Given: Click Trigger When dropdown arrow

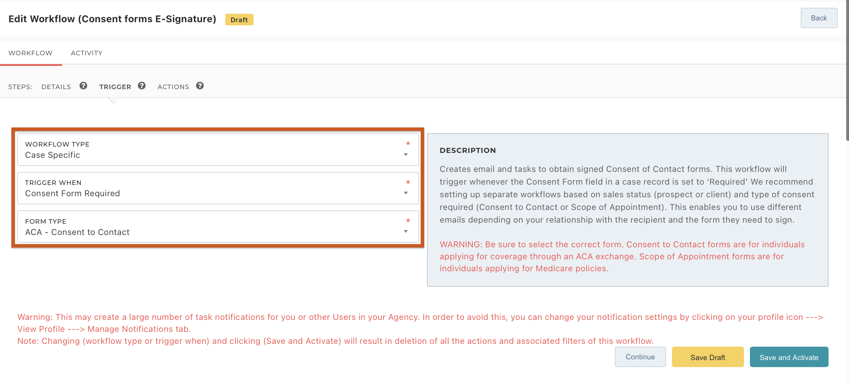Looking at the screenshot, I should pos(406,193).
